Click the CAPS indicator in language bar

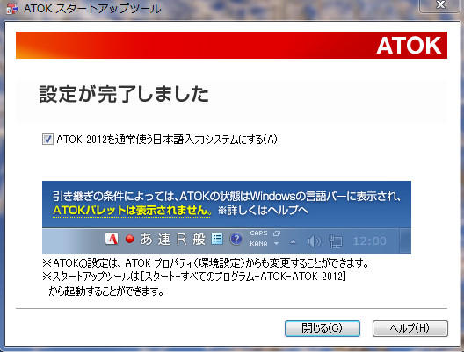coord(258,233)
